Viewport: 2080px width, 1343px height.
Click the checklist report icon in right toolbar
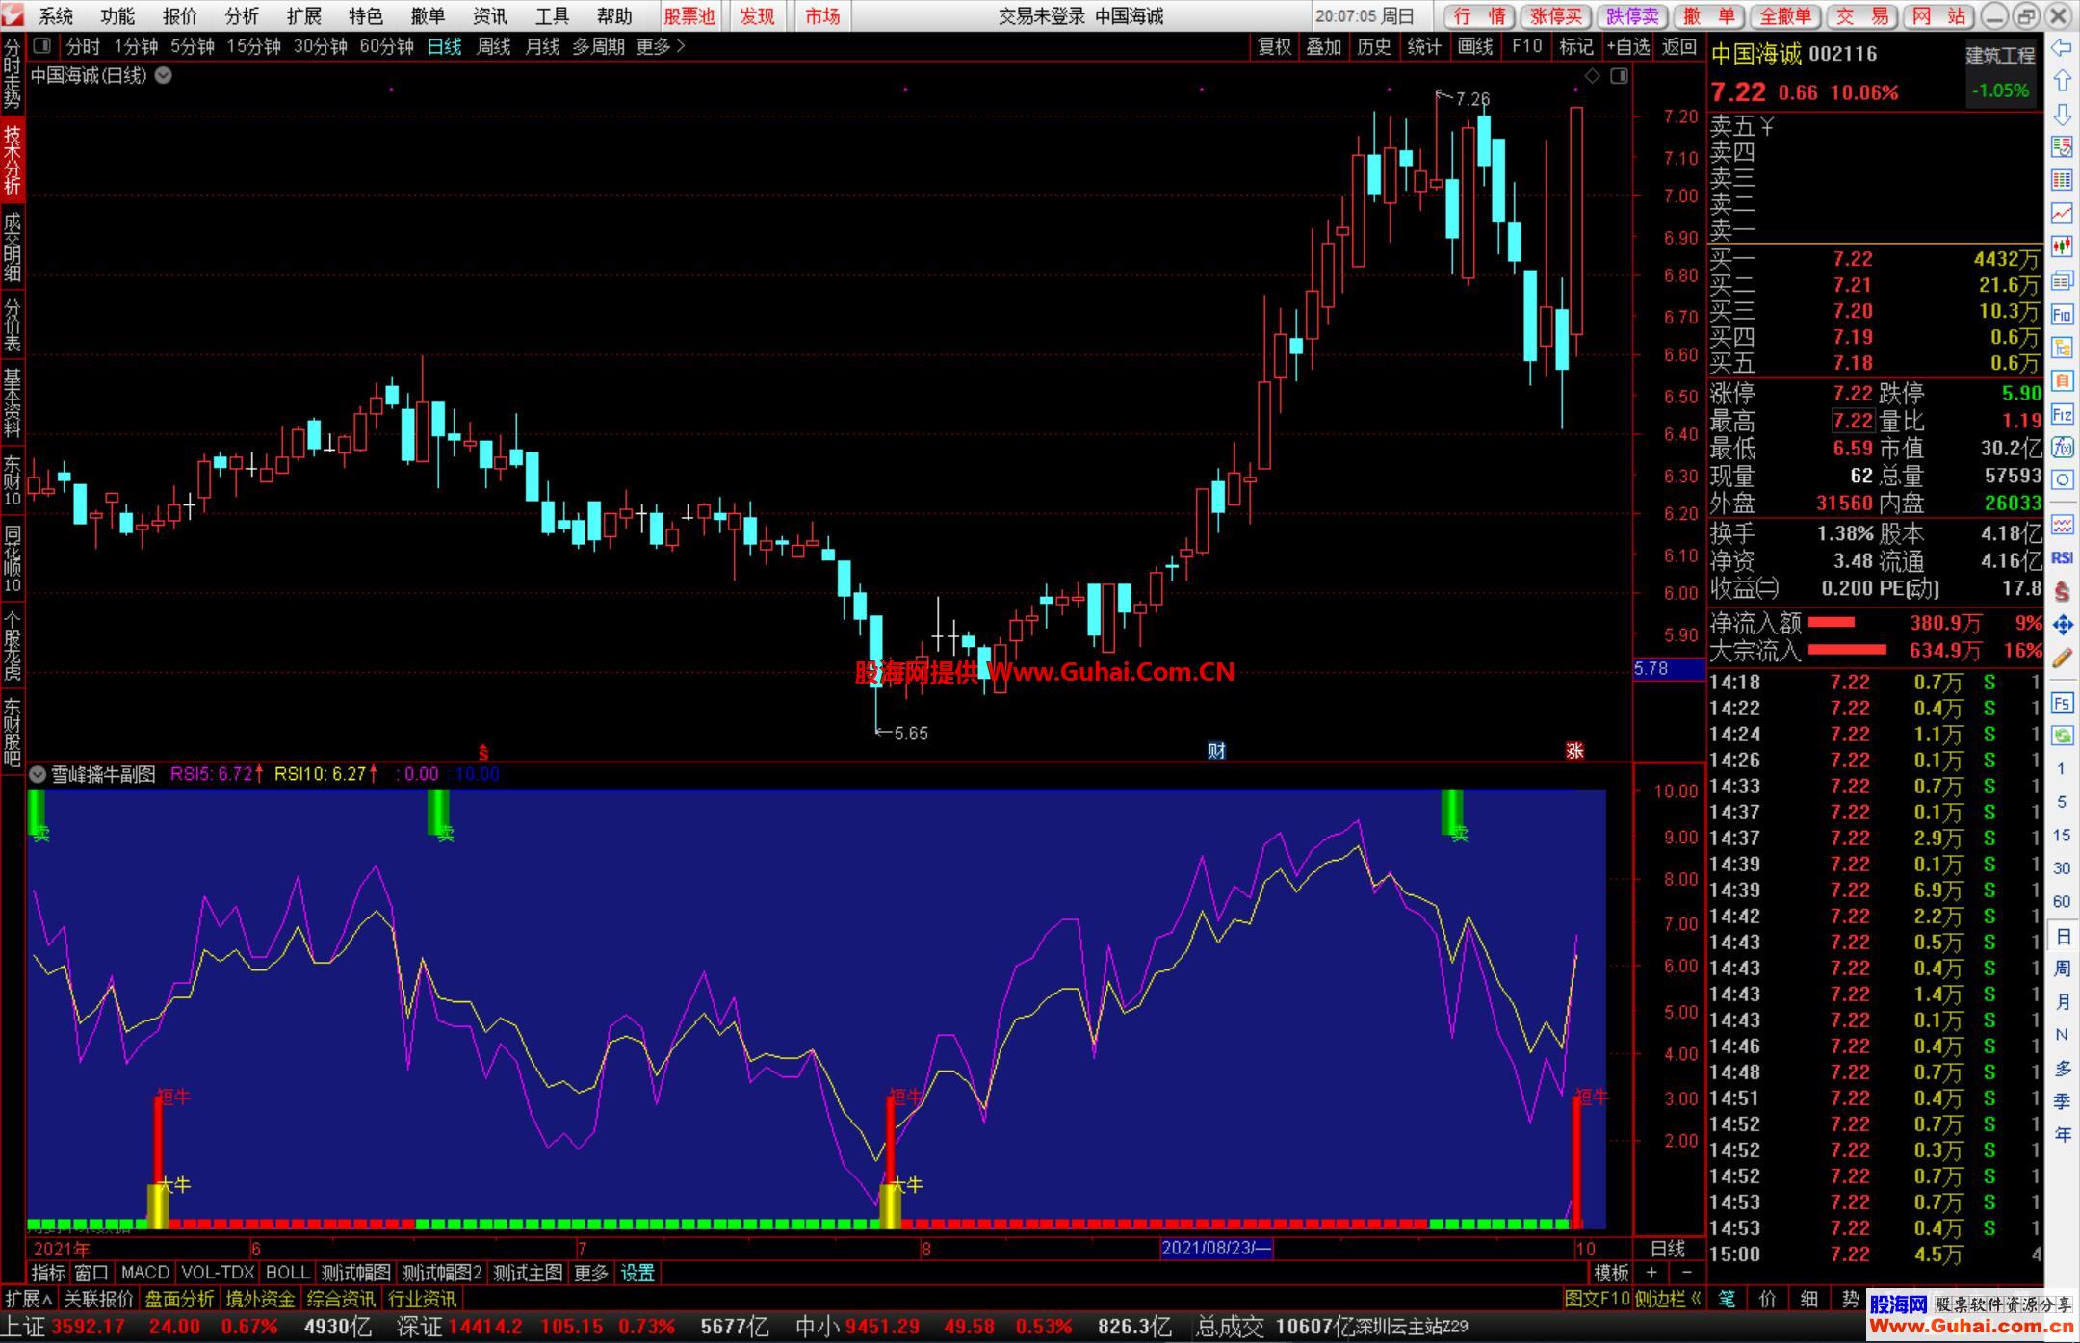(x=2062, y=146)
